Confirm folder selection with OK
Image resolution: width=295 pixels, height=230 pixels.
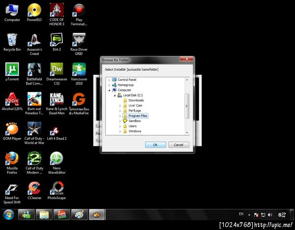pos(155,145)
